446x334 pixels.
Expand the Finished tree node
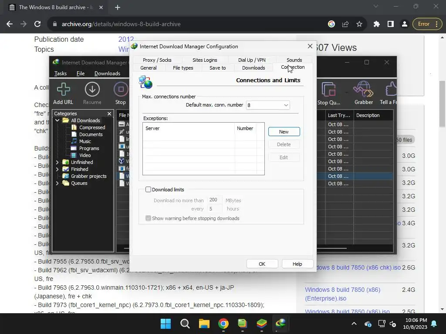click(x=57, y=169)
